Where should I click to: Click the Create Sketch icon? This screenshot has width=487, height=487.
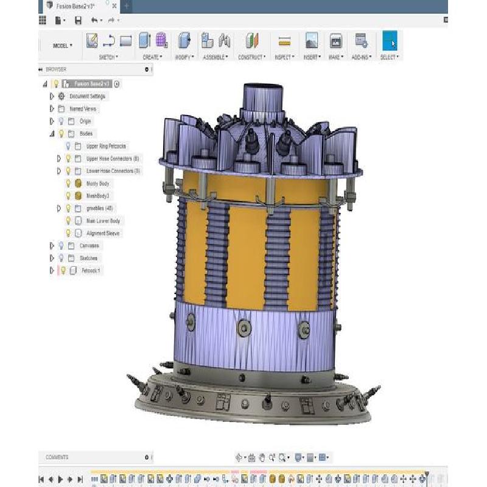[92, 41]
